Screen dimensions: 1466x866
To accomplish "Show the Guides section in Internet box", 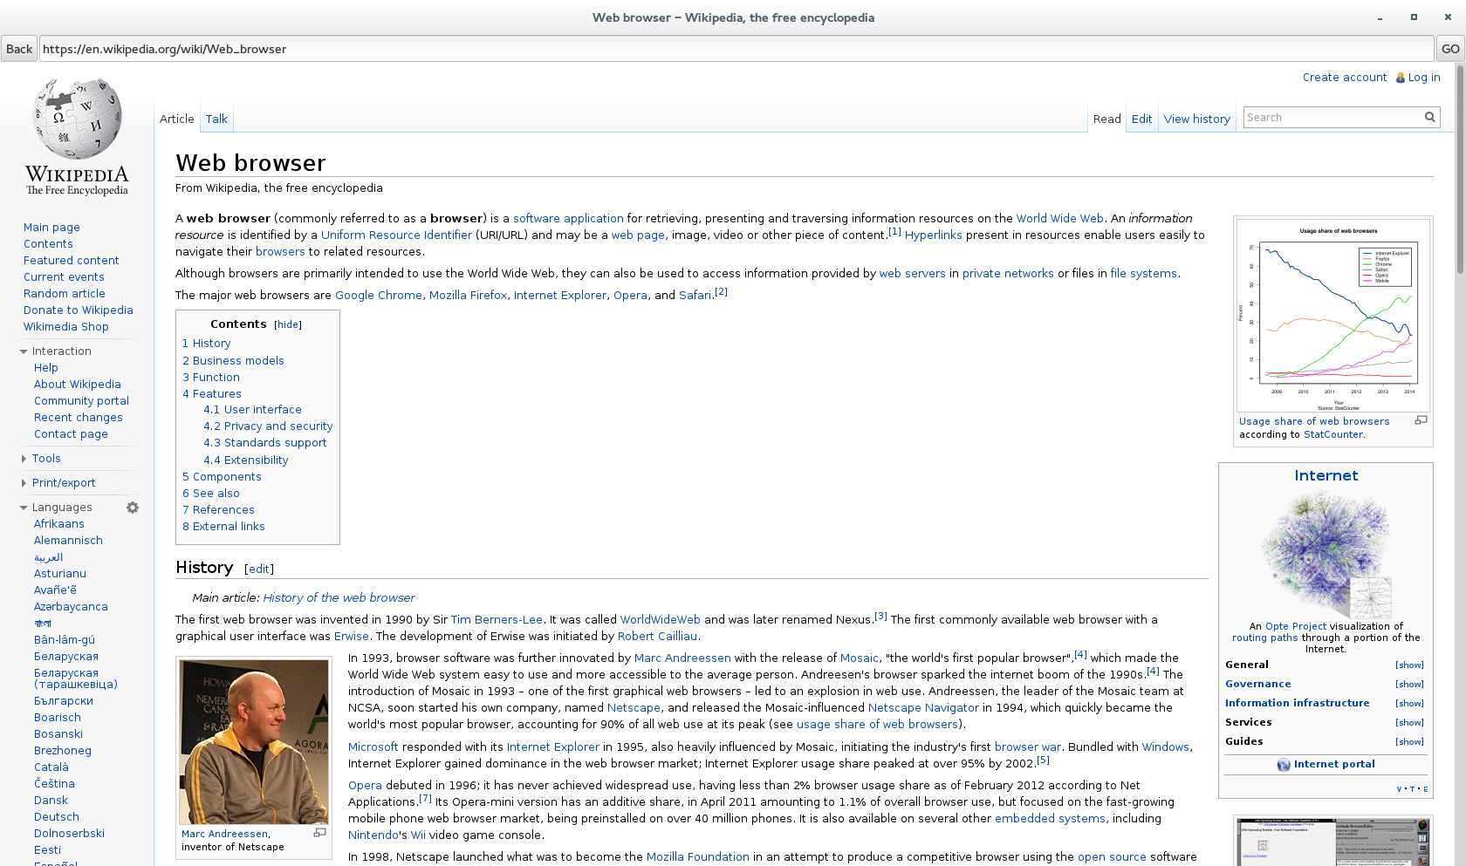I will coord(1409,742).
